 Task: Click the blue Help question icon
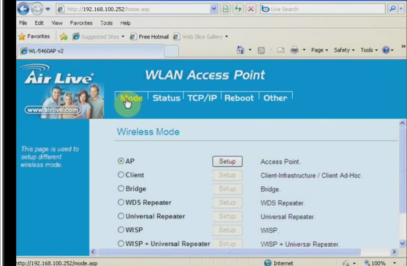(386, 50)
